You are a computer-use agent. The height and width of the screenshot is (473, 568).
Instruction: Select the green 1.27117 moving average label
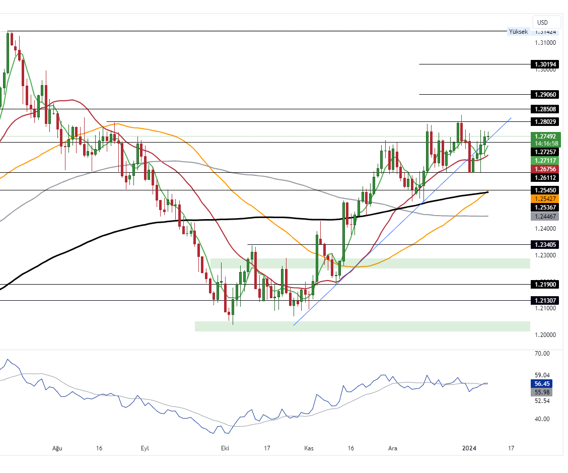click(546, 160)
